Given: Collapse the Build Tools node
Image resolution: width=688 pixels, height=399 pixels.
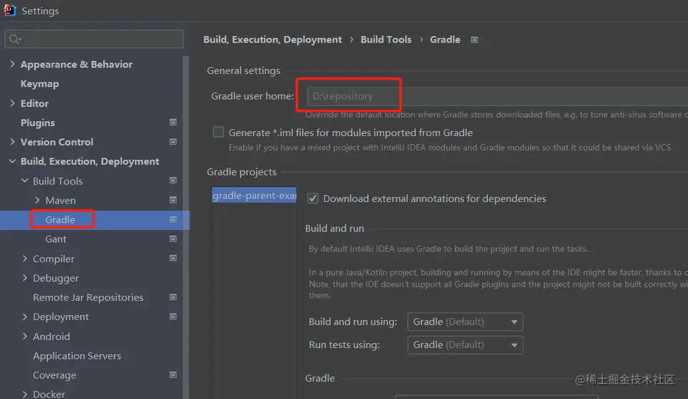Looking at the screenshot, I should click(x=25, y=180).
